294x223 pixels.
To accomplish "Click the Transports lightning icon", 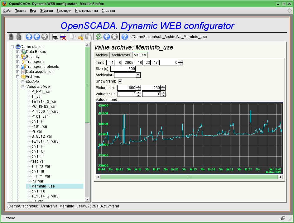I will 23,61.
